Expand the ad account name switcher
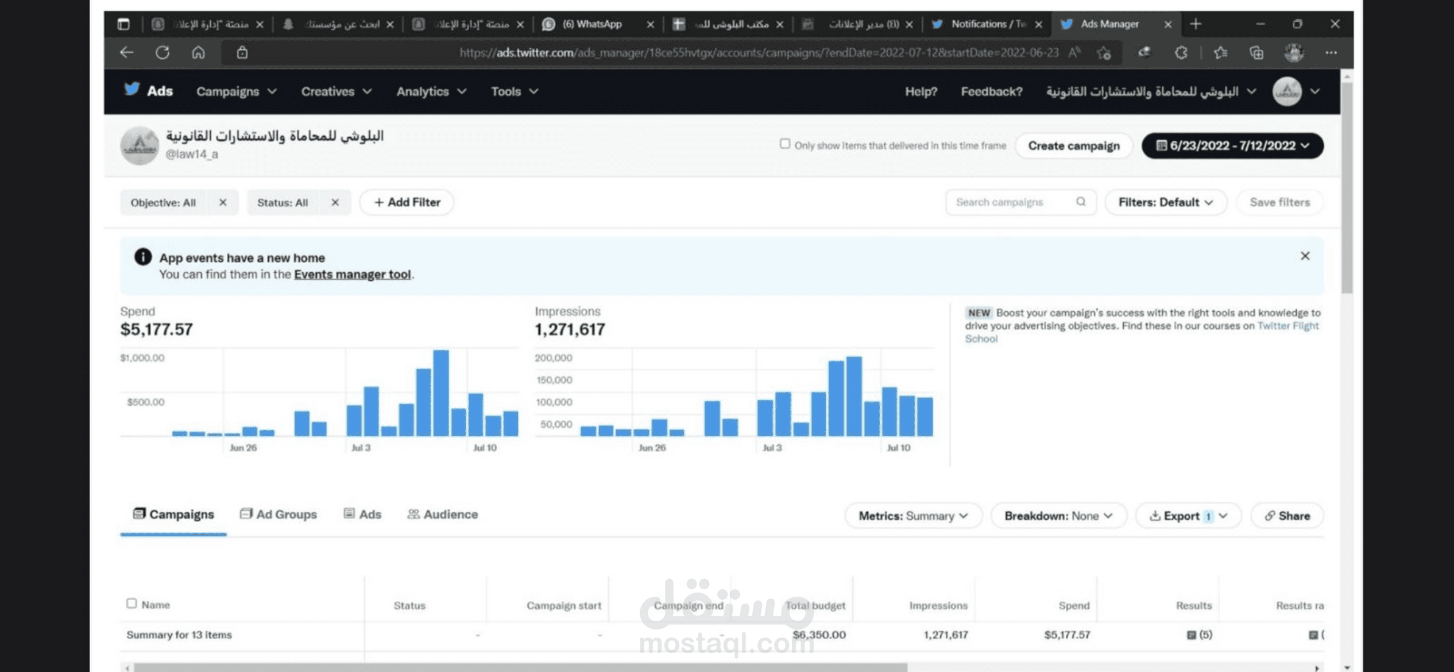This screenshot has height=672, width=1454. 1151,91
